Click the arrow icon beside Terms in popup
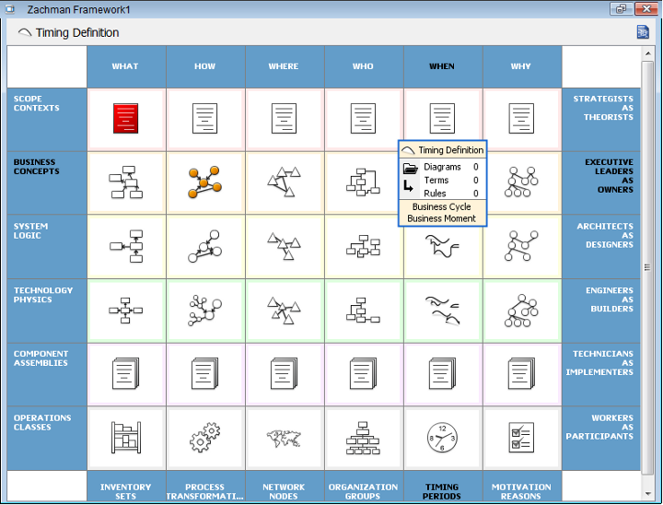This screenshot has height=505, width=663. (x=408, y=186)
